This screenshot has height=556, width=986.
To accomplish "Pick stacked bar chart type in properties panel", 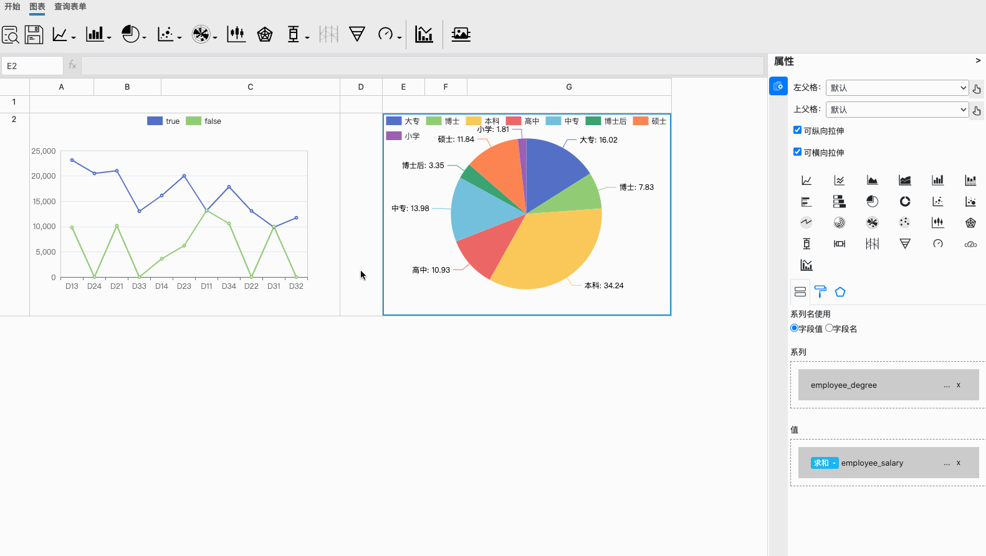I will pyautogui.click(x=970, y=181).
